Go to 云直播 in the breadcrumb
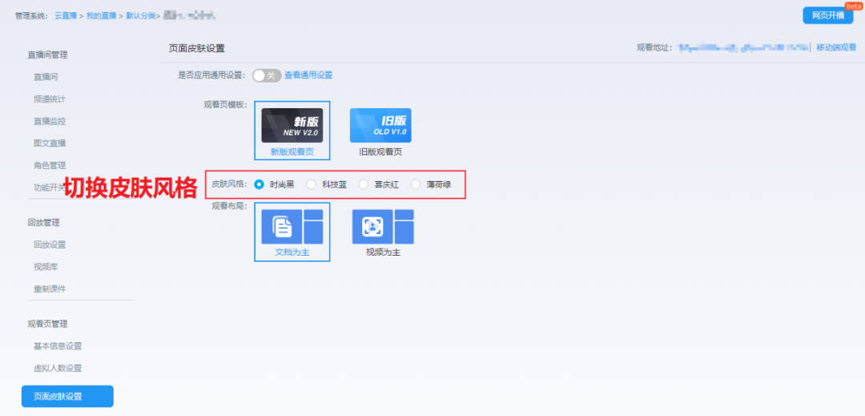 click(65, 16)
